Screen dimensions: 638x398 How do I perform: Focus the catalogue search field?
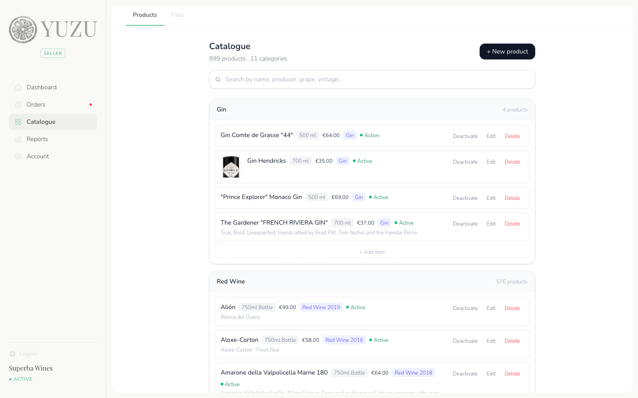coord(372,80)
